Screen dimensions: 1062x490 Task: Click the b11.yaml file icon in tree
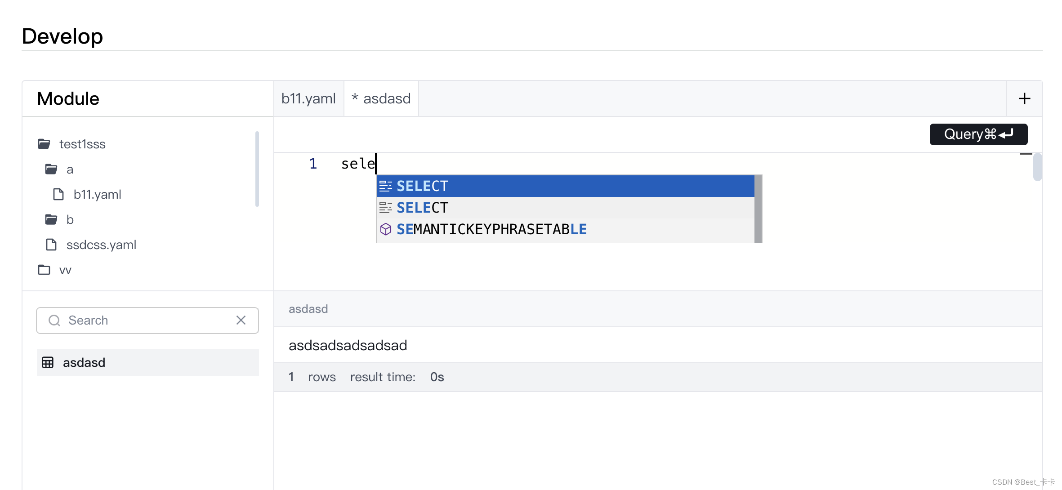click(x=58, y=194)
